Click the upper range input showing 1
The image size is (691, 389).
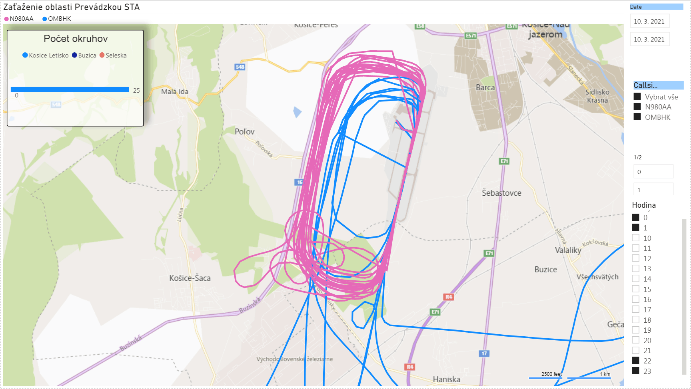[653, 189]
